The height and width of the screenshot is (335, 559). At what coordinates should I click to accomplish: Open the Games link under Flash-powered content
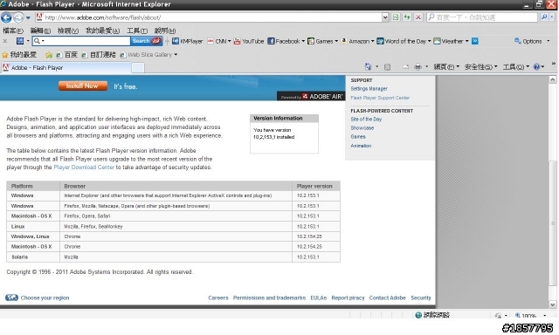357,137
